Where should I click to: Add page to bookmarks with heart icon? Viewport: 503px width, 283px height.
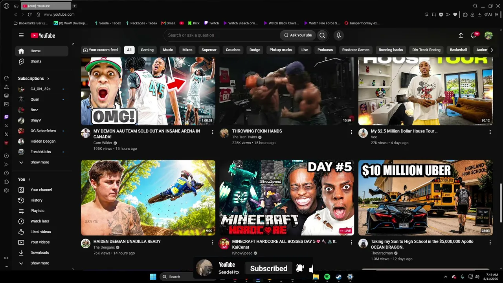coord(455,15)
